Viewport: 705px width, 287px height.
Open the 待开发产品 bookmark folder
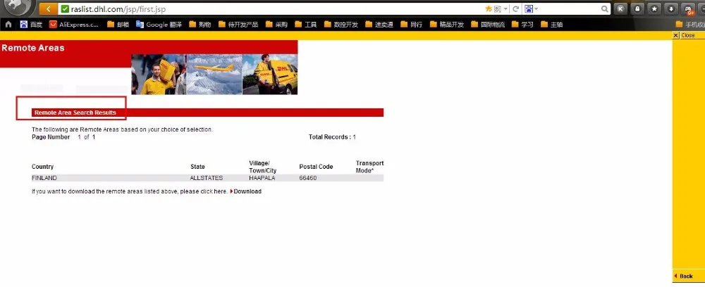[x=238, y=24]
